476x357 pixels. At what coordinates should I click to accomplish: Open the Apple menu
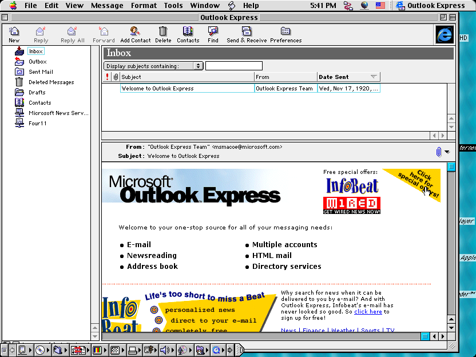pos(13,6)
